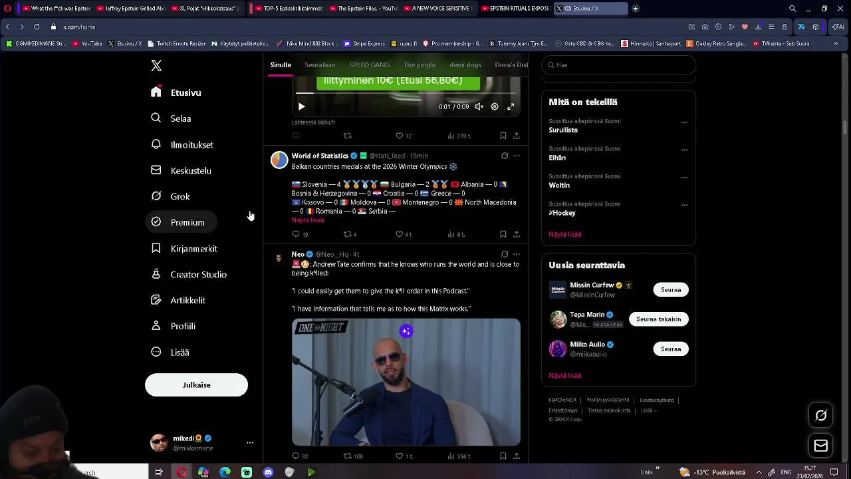Open Selaa explore page
Screen dimensions: 851x479
click(x=172, y=118)
